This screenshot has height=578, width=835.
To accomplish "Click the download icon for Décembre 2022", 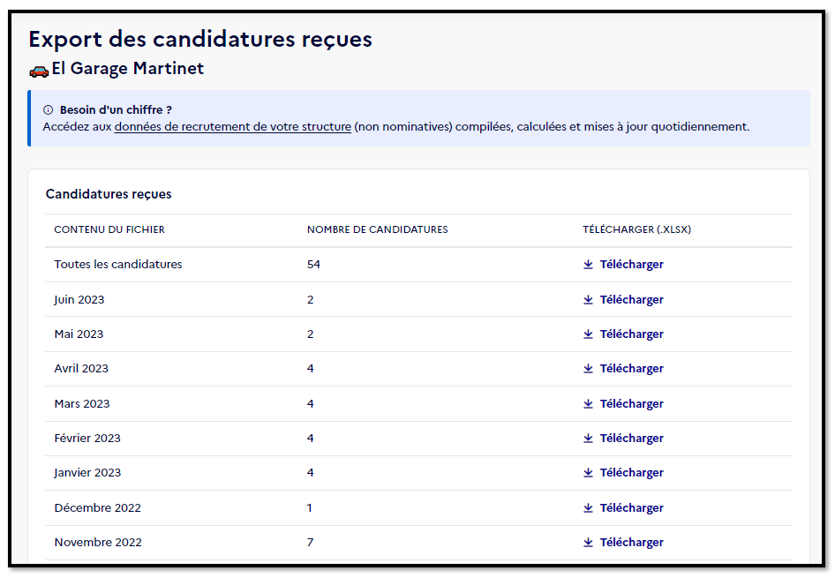I will point(588,507).
